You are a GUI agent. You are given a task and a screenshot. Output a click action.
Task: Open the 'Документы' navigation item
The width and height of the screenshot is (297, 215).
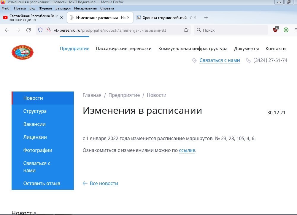click(x=246, y=49)
